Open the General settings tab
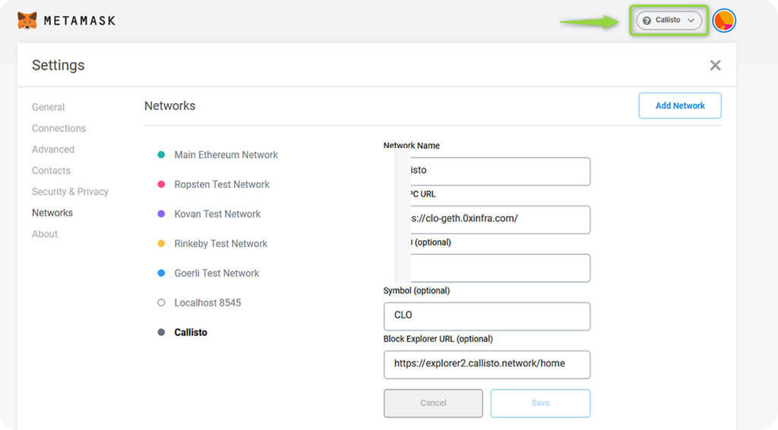778x430 pixels. [48, 107]
